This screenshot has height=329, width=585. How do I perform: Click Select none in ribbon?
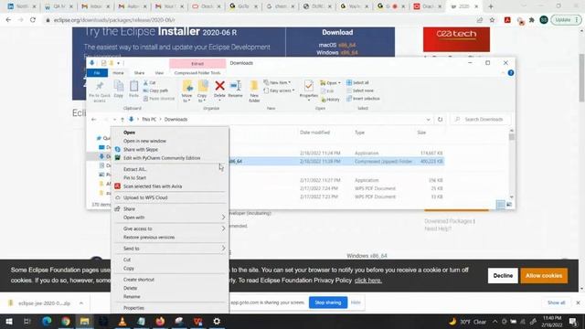tap(359, 90)
